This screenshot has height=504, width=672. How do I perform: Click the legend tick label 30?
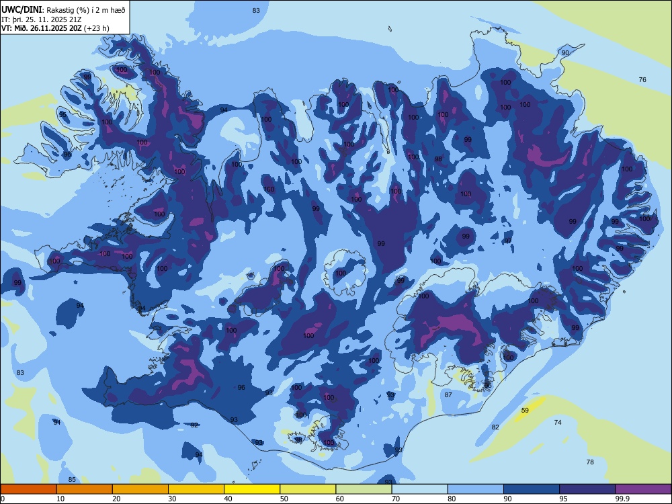click(x=172, y=499)
